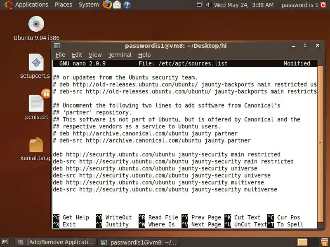330x247 pixels.
Task: Switch to passwordis1@vm8 terminal taskbar button
Action: coord(139,242)
